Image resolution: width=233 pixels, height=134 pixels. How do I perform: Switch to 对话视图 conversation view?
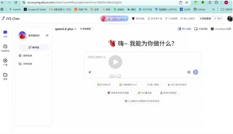click(x=201, y=29)
